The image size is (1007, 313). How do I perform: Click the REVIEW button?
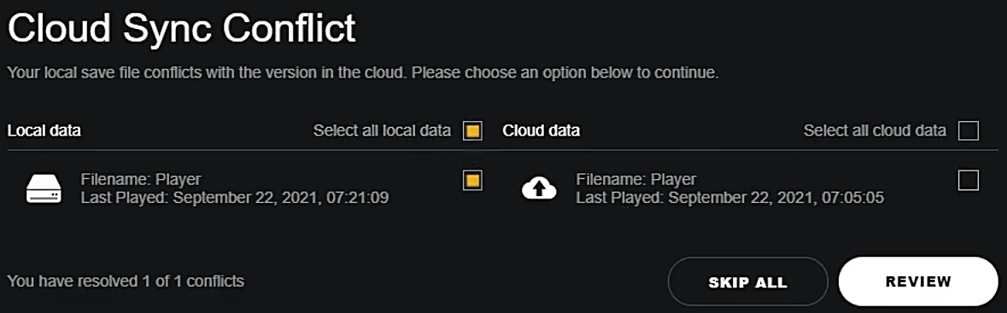918,281
